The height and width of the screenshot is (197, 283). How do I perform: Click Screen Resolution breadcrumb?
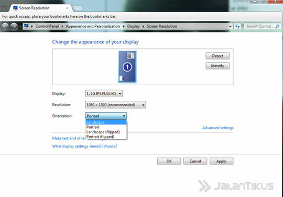[162, 26]
